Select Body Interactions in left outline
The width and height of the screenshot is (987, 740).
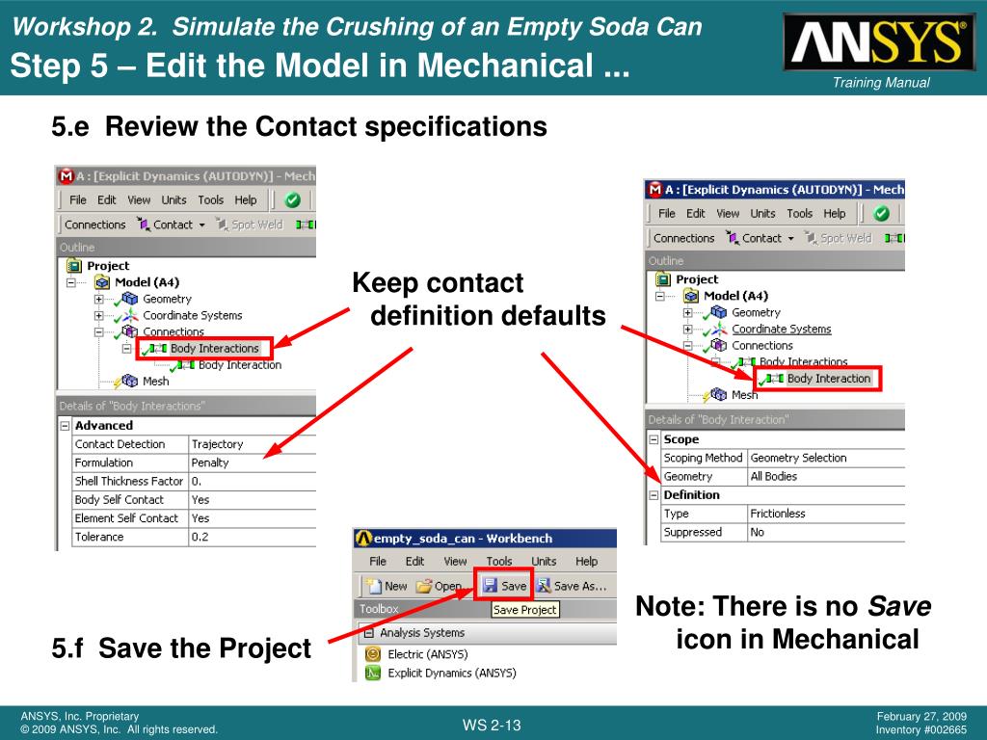tap(215, 348)
